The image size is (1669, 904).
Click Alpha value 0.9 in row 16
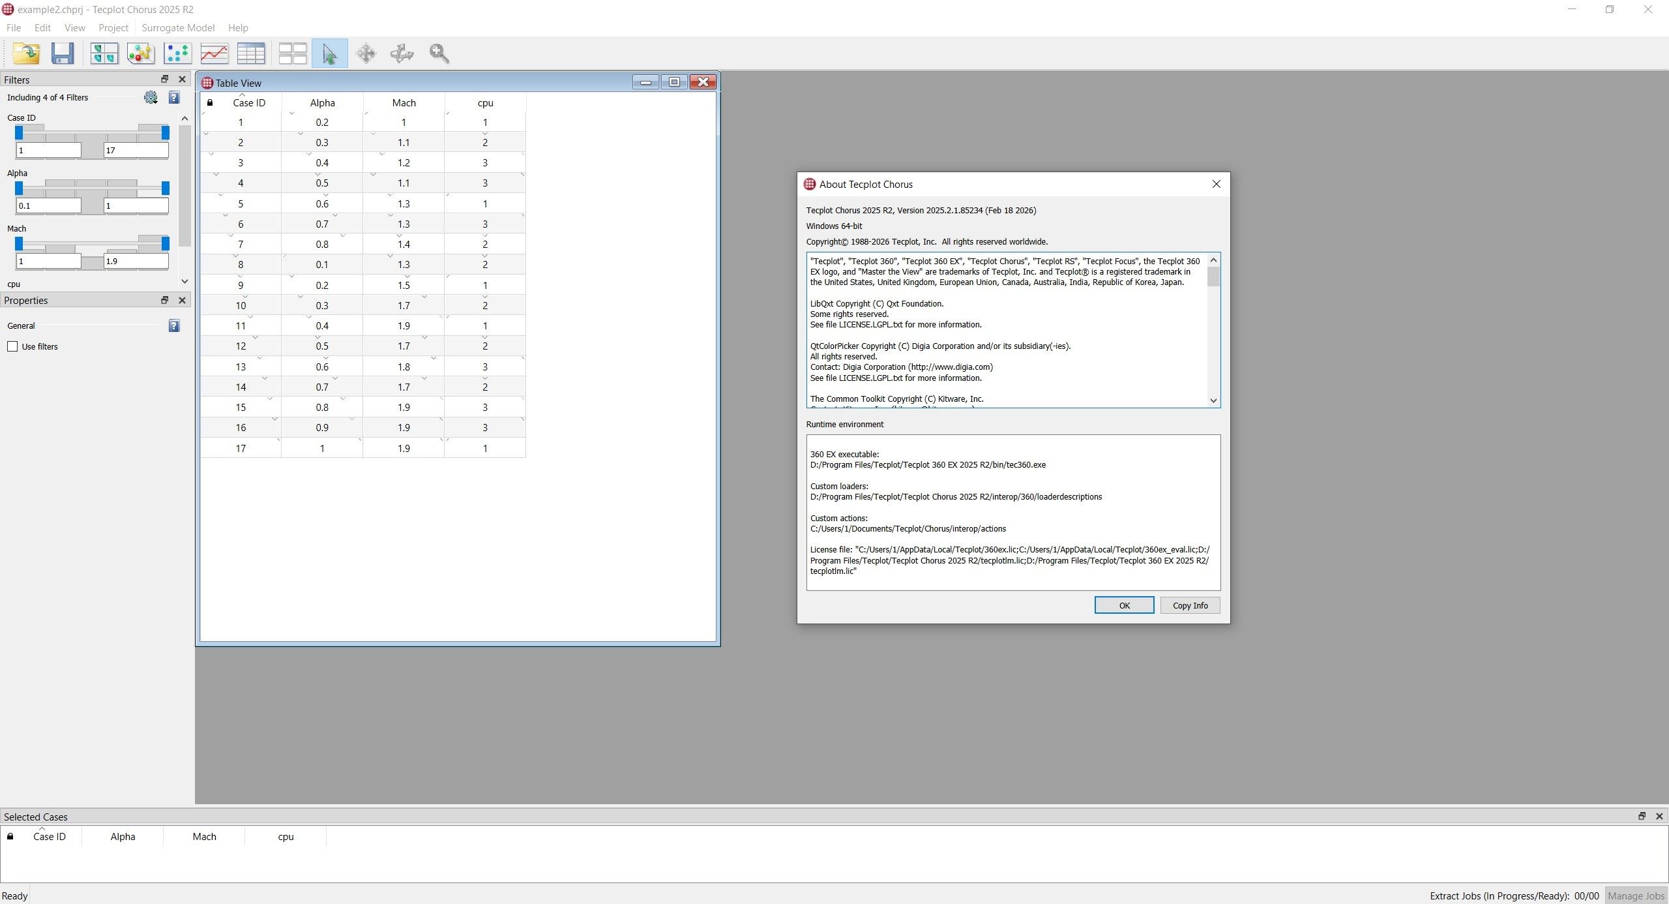322,428
